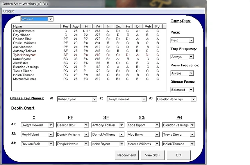Image resolution: width=250 pixels, height=165 pixels.
Task: Select Travis Diener in the roster list
Action: point(89,71)
